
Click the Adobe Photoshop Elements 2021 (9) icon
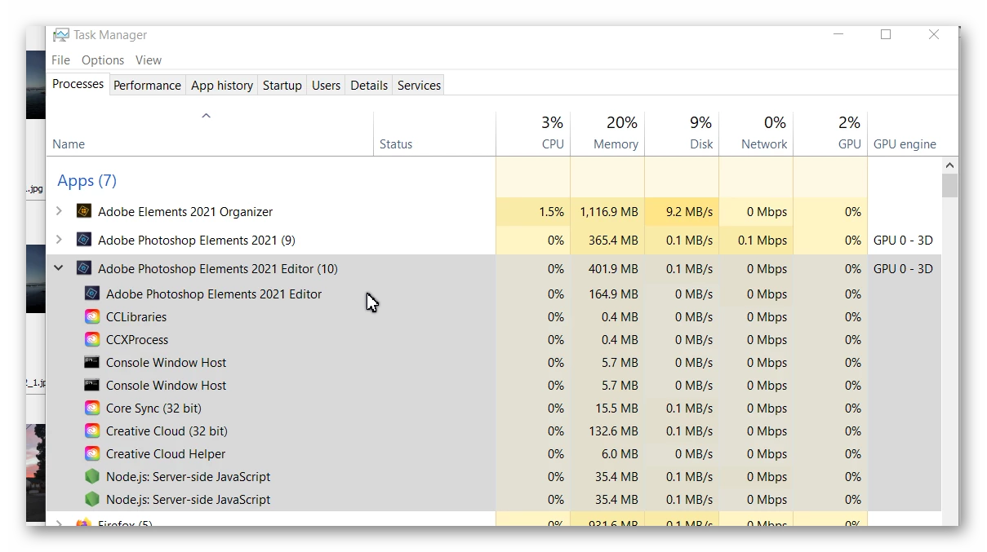[x=83, y=240]
